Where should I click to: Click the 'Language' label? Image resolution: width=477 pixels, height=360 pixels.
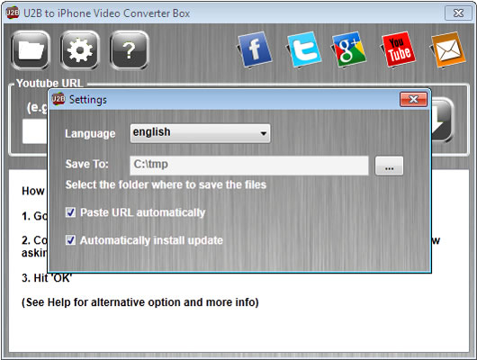pyautogui.click(x=90, y=133)
